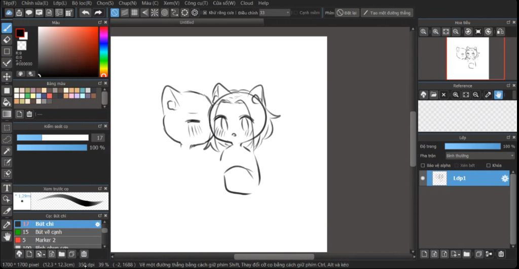
Task: Turn off snap guide icon
Action: click(x=115, y=13)
